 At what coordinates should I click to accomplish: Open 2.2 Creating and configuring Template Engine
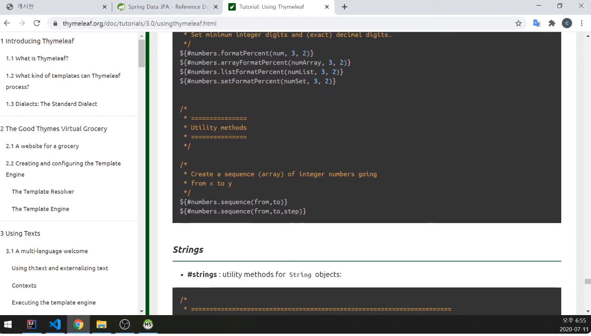click(63, 169)
